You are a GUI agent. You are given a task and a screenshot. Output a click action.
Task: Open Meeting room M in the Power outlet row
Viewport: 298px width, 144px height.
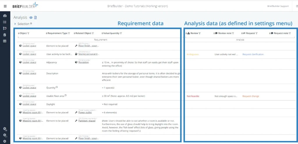pos(33,113)
